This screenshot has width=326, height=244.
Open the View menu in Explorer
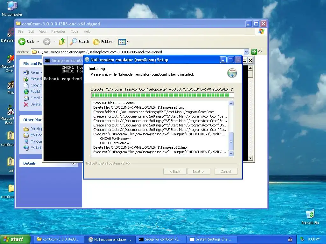coord(43,31)
